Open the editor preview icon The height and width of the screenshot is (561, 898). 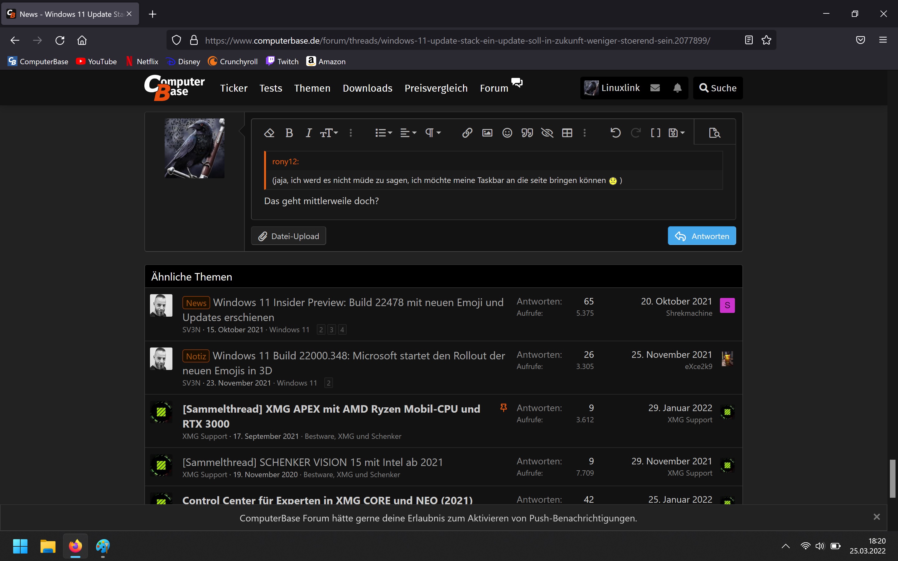point(714,133)
